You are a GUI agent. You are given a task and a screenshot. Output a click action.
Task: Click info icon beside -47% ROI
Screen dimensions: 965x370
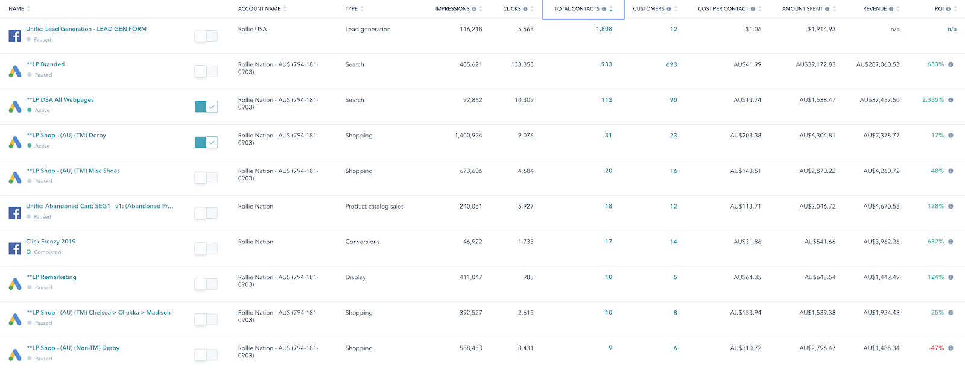951,348
